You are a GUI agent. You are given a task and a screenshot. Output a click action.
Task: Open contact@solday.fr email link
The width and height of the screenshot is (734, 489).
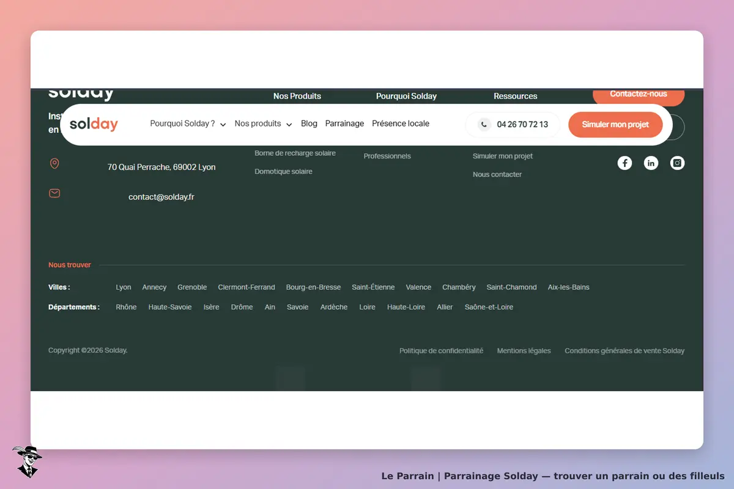point(161,197)
